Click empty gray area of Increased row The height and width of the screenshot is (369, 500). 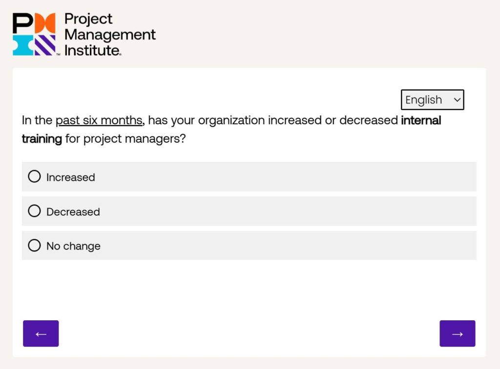[293, 176]
